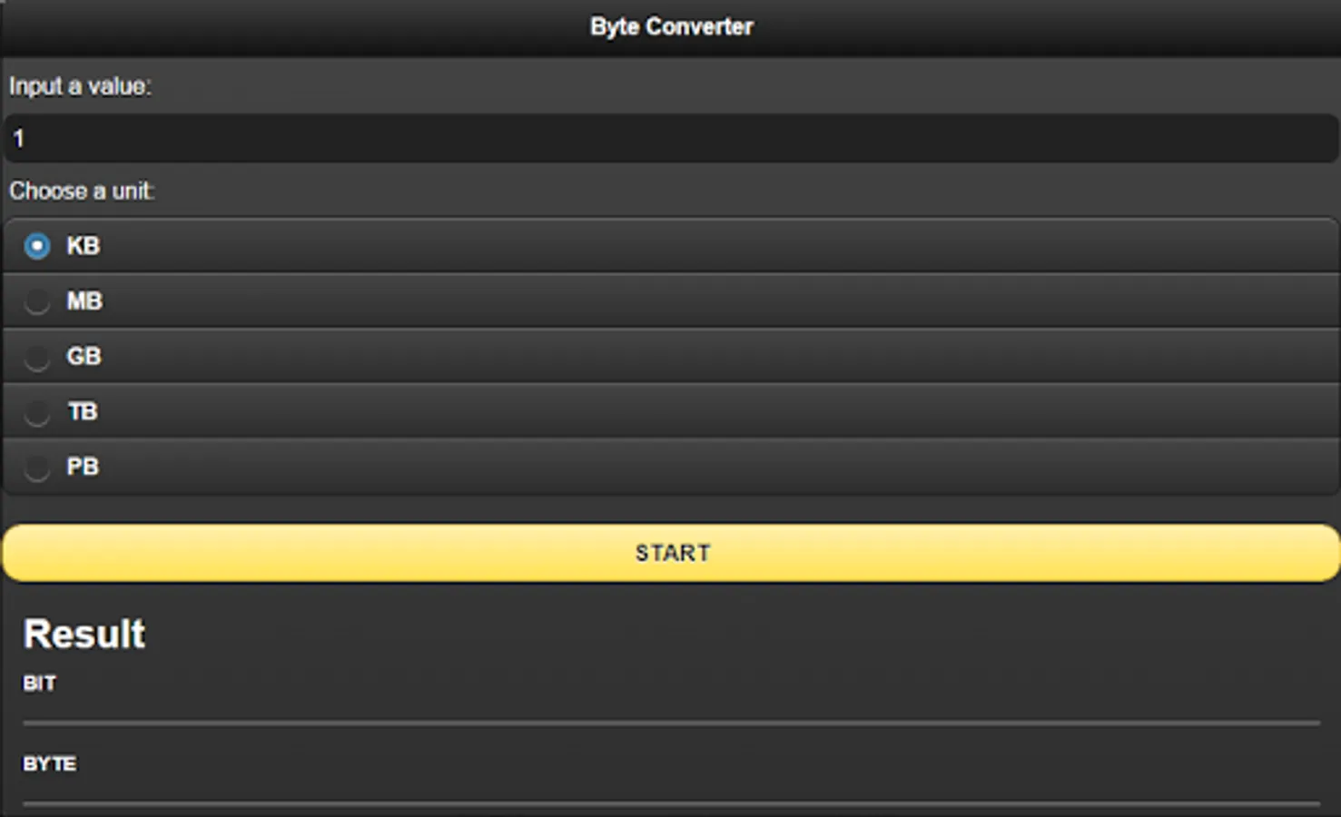This screenshot has width=1341, height=817.
Task: Click the divider line under BYTE
Action: pyautogui.click(x=670, y=801)
